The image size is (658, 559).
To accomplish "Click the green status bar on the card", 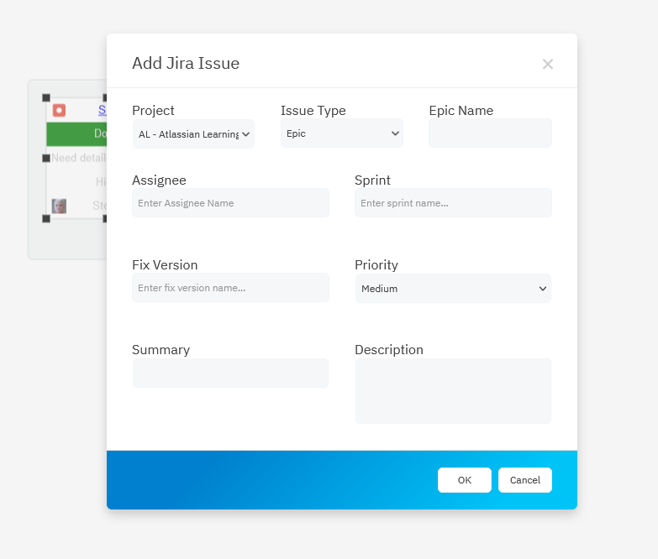I will click(x=76, y=134).
